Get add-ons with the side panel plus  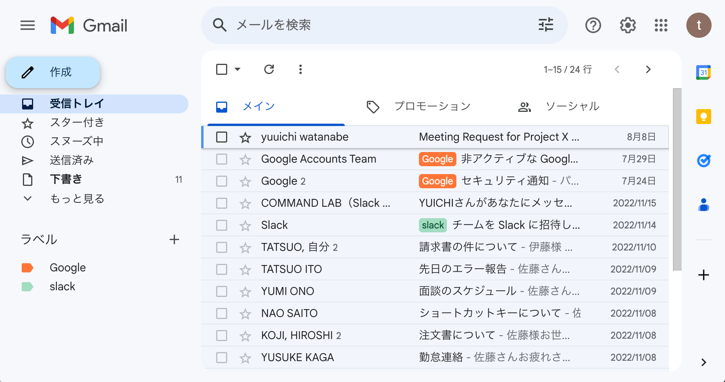(x=704, y=275)
